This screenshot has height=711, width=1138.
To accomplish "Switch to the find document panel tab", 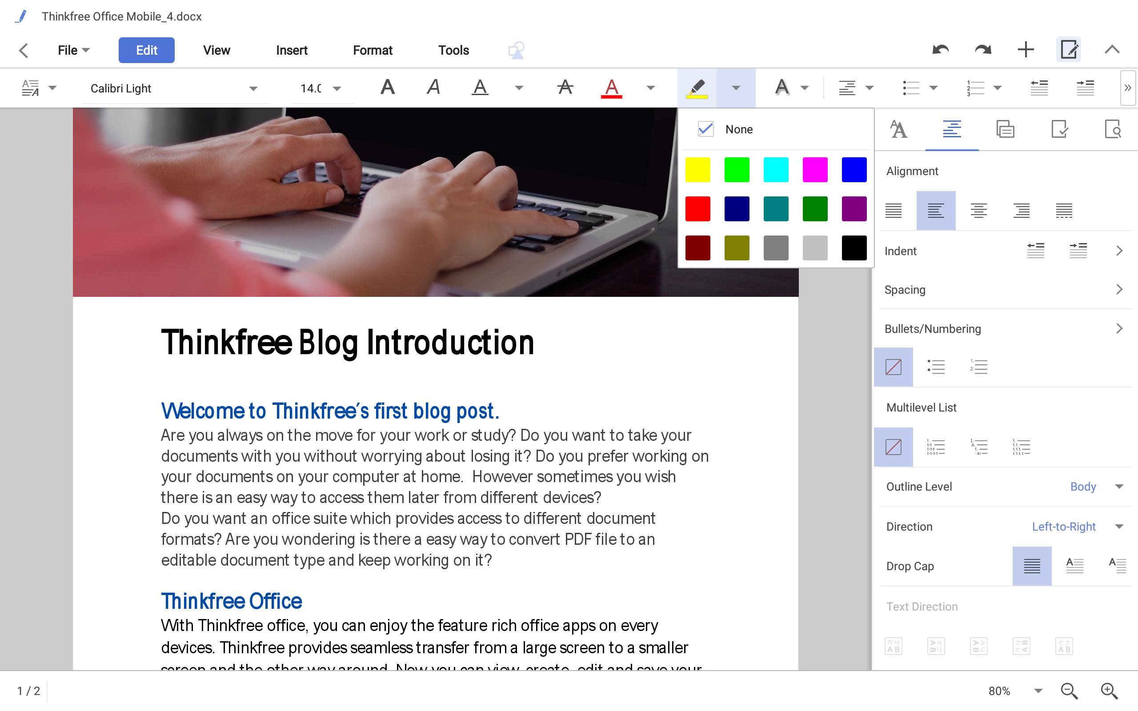I will click(x=1113, y=129).
